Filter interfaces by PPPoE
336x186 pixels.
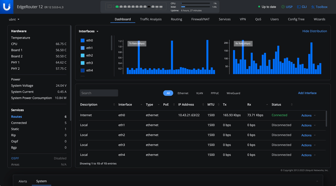click(215, 93)
